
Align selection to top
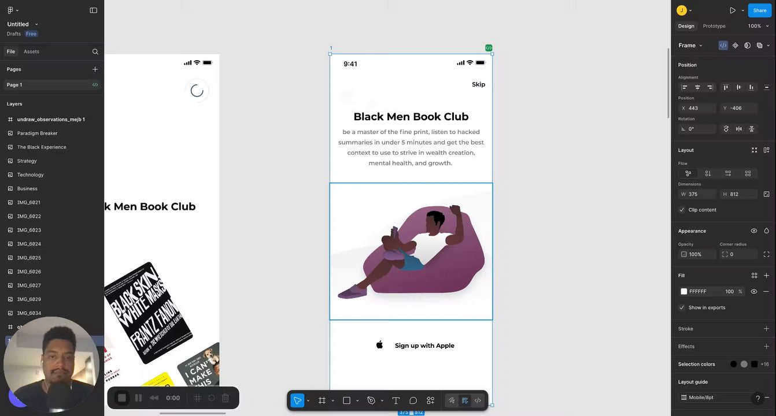click(726, 87)
